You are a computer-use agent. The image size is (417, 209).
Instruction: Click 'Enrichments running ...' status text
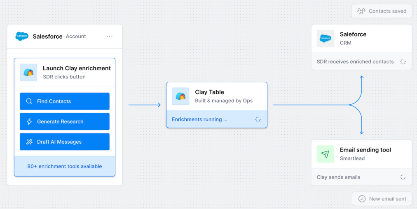pos(199,119)
